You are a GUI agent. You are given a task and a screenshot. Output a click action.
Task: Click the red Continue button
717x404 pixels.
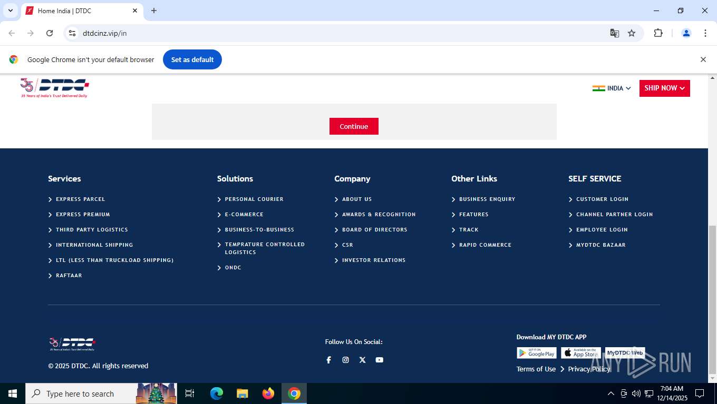(354, 126)
